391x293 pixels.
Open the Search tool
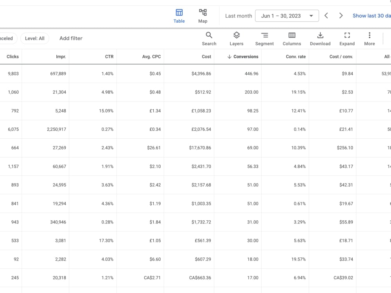point(209,39)
